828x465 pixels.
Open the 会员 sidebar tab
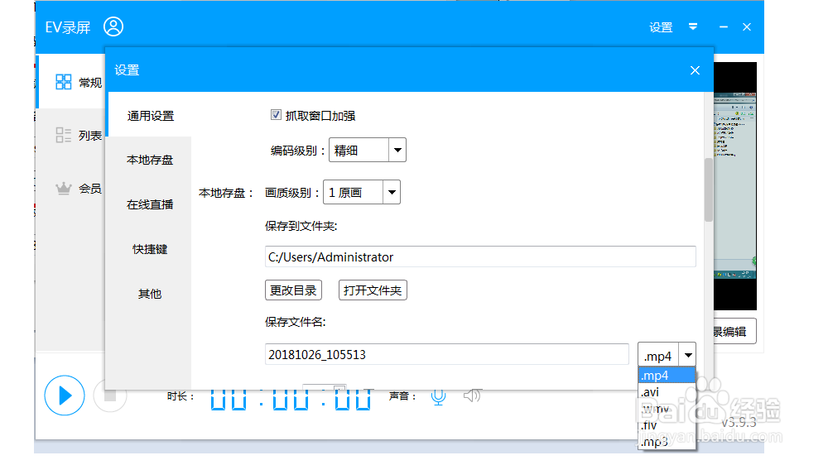[72, 188]
